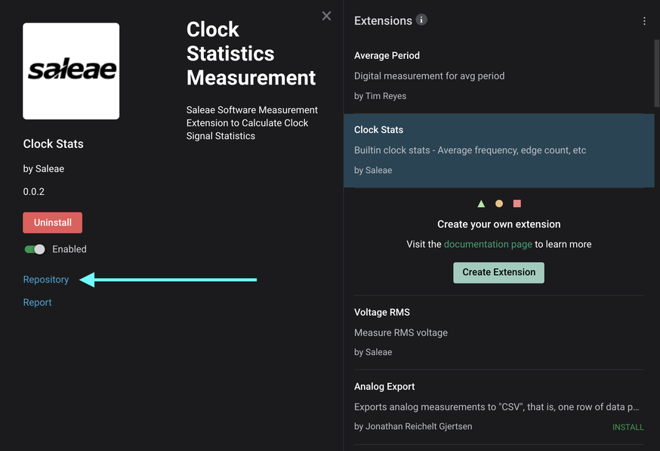Screen dimensions: 660x451
Task: Install the Analog Export extension
Action: click(x=628, y=427)
